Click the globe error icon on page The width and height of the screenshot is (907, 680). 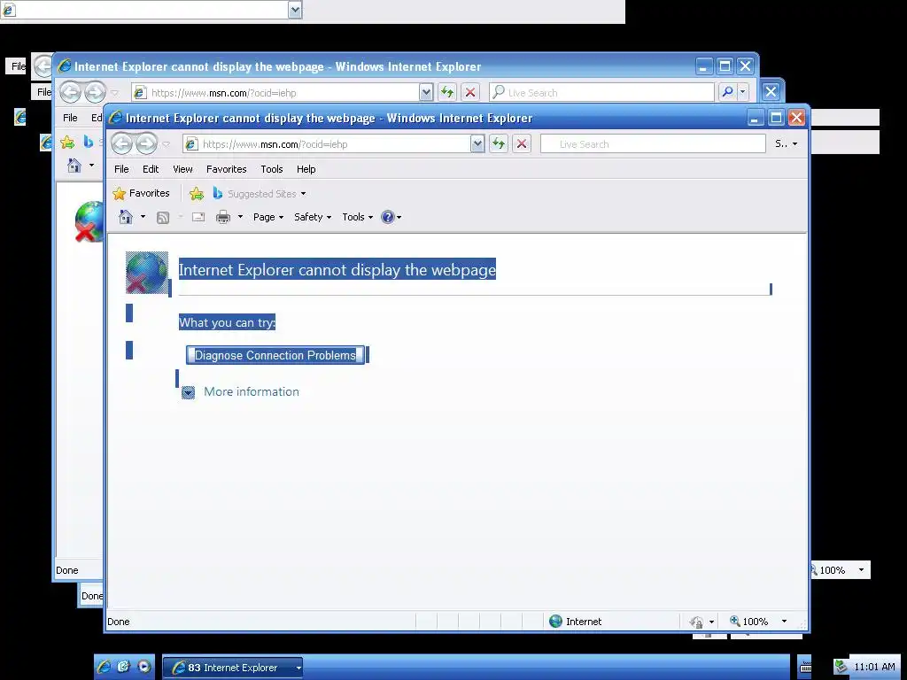(147, 273)
